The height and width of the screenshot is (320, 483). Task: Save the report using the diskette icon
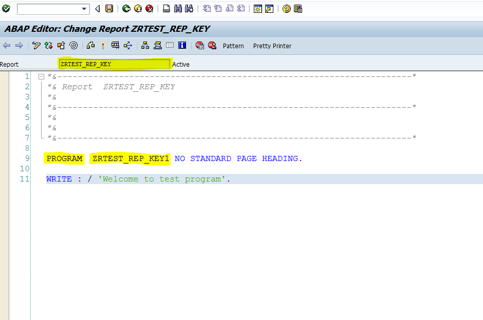(x=109, y=9)
